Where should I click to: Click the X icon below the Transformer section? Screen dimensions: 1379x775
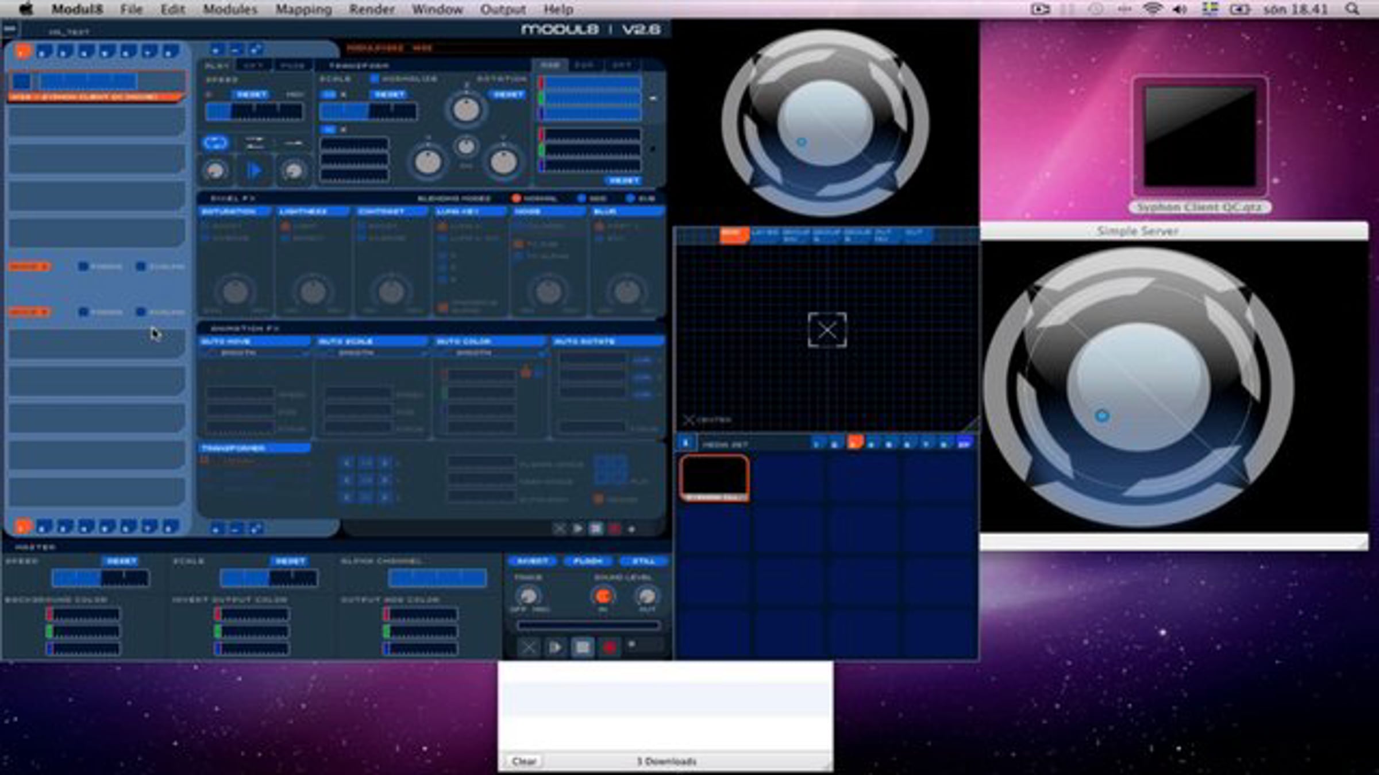[559, 529]
